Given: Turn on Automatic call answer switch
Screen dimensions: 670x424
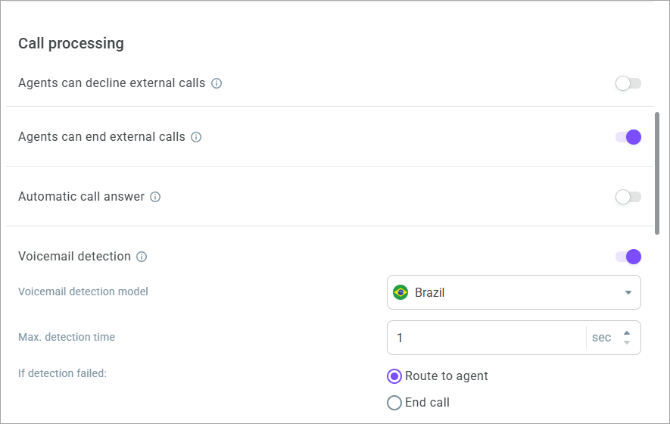Looking at the screenshot, I should [628, 197].
